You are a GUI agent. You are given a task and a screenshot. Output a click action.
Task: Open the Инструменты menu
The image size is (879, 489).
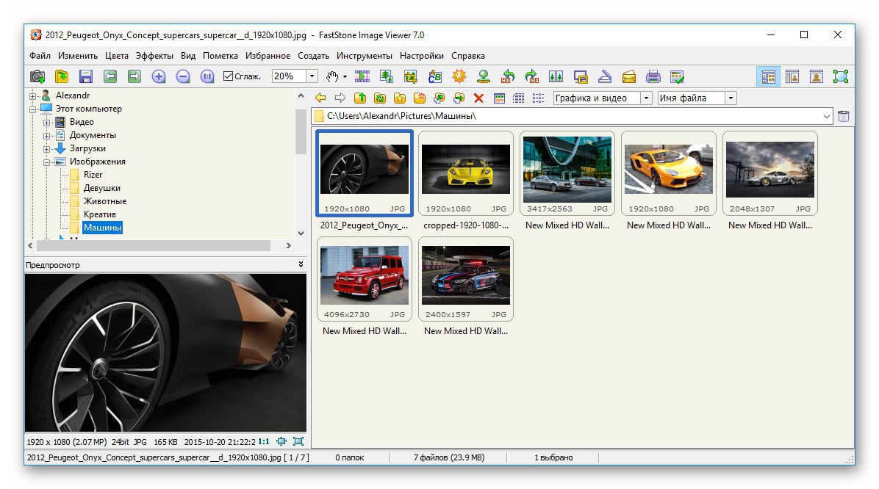point(364,56)
